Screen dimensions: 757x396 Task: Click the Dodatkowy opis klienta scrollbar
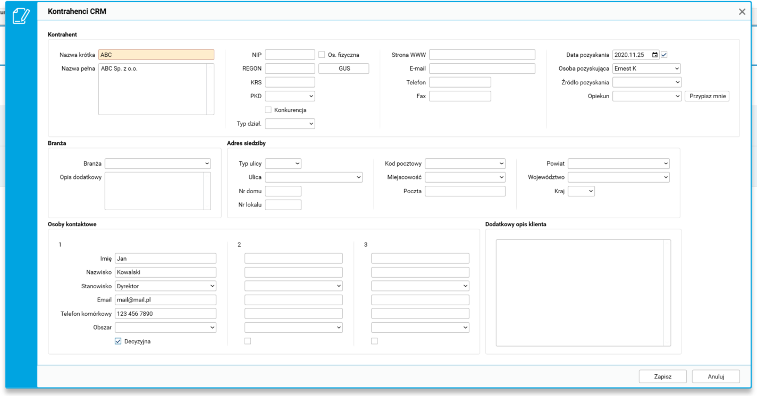(667, 293)
